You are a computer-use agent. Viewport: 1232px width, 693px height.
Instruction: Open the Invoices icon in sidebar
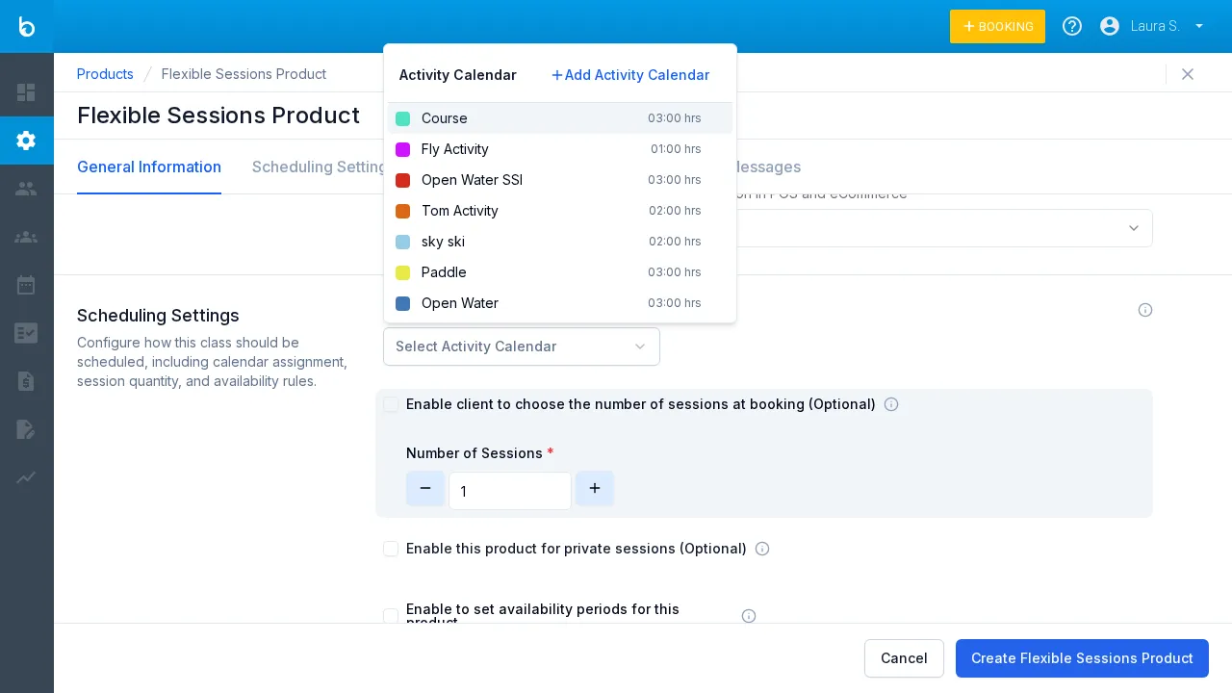click(x=27, y=381)
